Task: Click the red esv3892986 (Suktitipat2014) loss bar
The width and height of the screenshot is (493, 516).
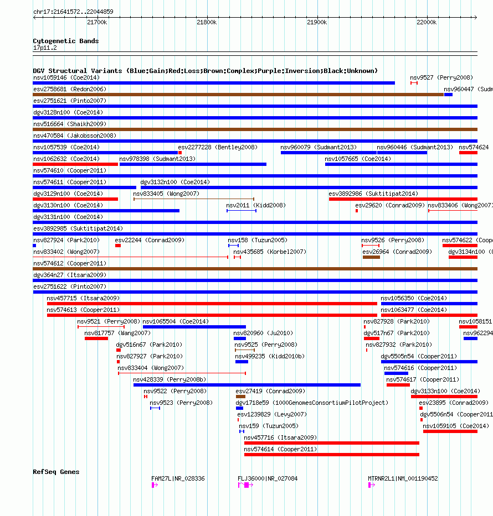Action: tap(403, 199)
